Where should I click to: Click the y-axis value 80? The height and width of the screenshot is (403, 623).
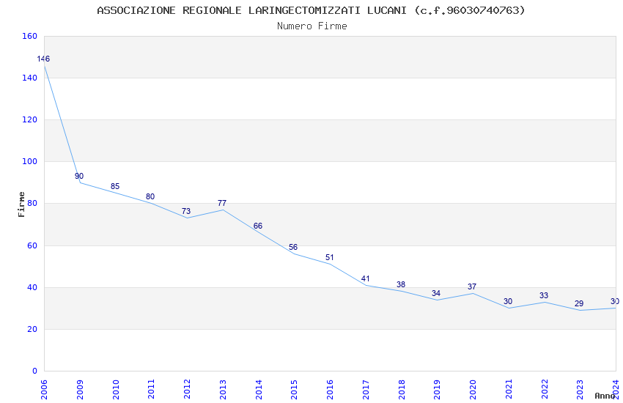click(32, 203)
